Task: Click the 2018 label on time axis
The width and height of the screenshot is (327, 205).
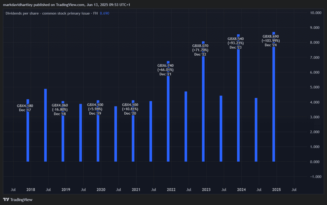Action: tap(31, 189)
